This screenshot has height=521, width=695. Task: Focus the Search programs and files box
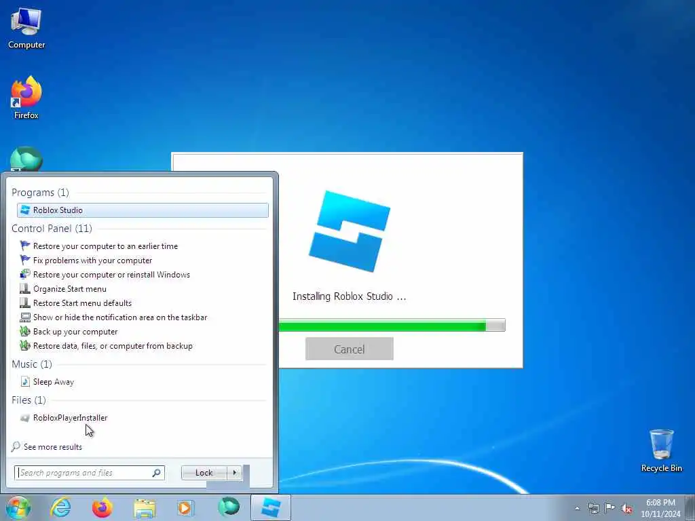click(90, 473)
